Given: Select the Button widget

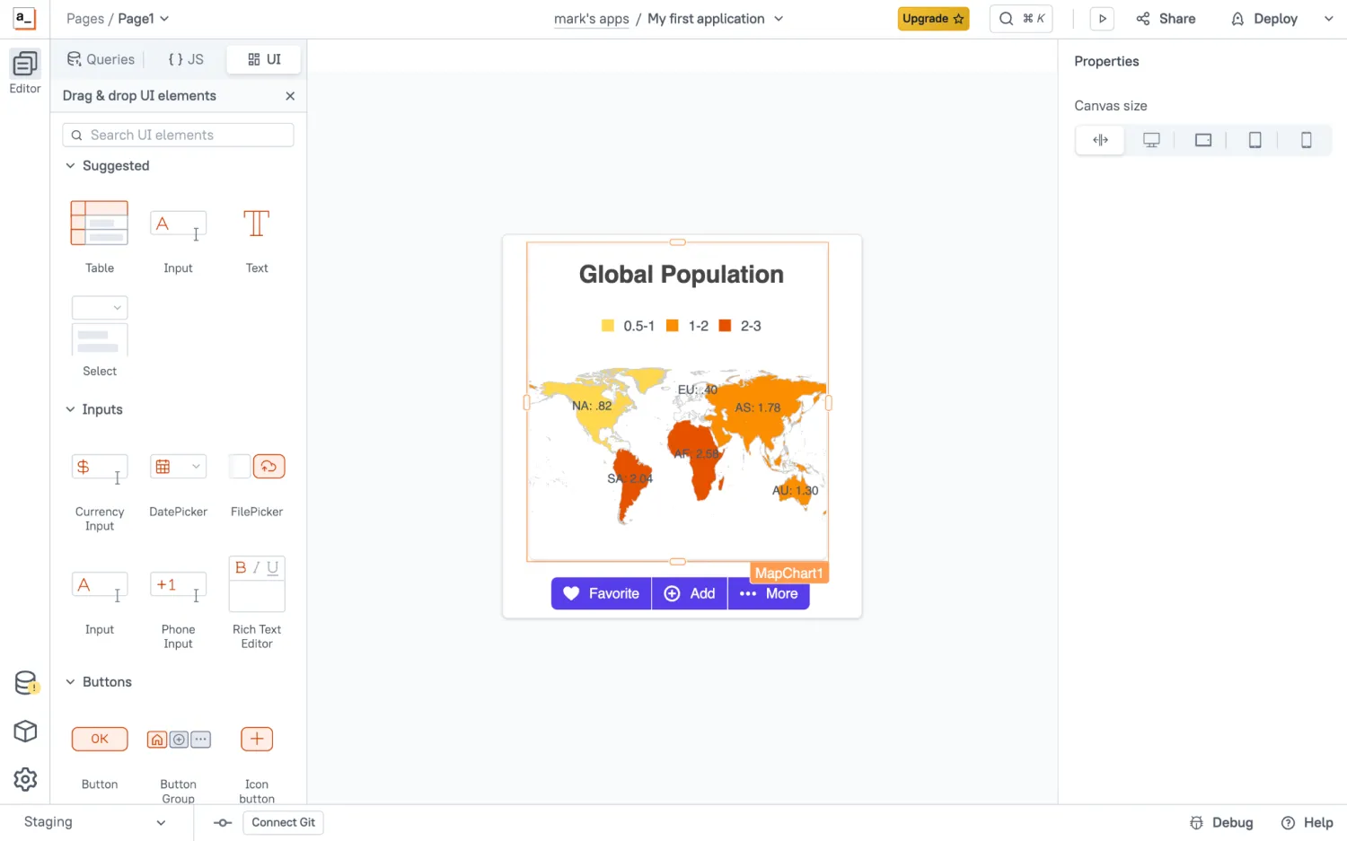Looking at the screenshot, I should tap(100, 739).
